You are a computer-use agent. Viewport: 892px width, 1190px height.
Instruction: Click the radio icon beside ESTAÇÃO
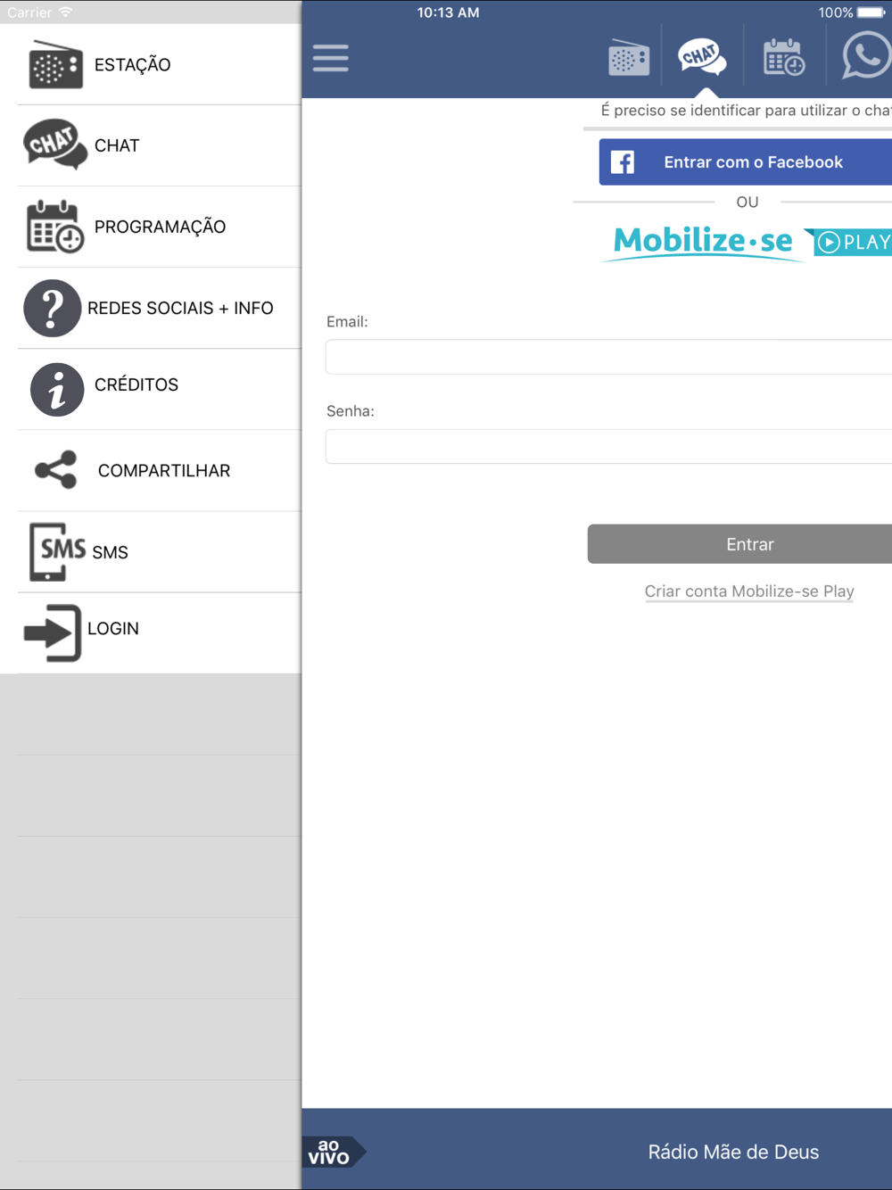55,64
